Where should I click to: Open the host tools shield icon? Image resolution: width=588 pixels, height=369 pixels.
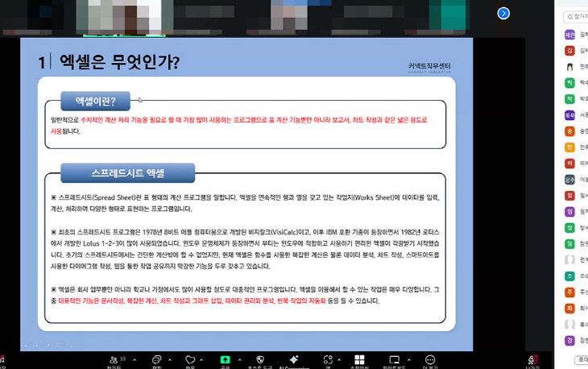point(260,360)
